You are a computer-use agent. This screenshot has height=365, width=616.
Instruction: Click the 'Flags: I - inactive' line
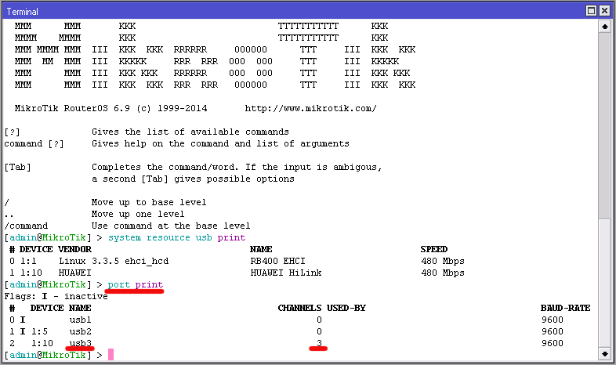56,296
